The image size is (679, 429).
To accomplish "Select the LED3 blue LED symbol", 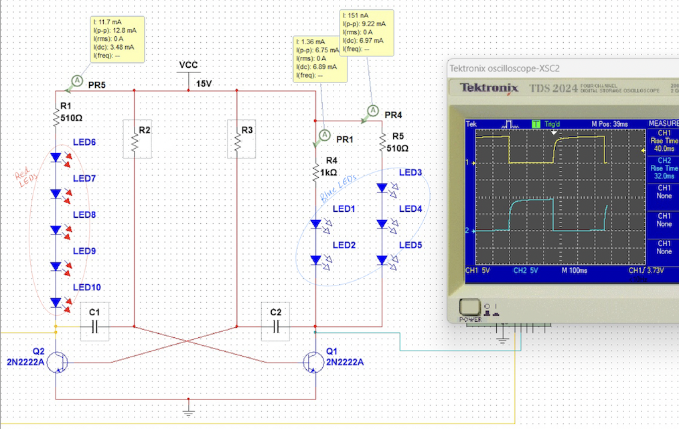I will pyautogui.click(x=380, y=186).
